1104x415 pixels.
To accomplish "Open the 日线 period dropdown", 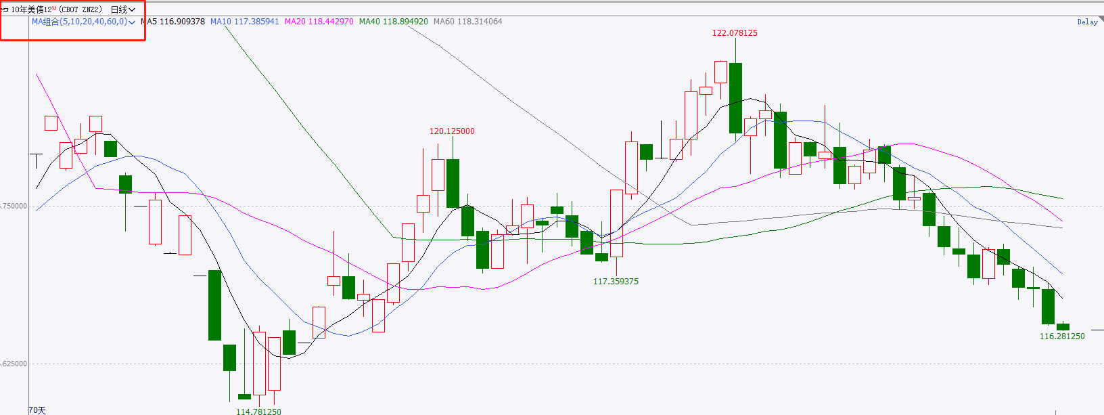I will click(122, 9).
